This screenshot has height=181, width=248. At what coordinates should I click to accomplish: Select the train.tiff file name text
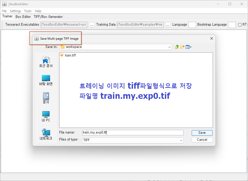point(70,55)
